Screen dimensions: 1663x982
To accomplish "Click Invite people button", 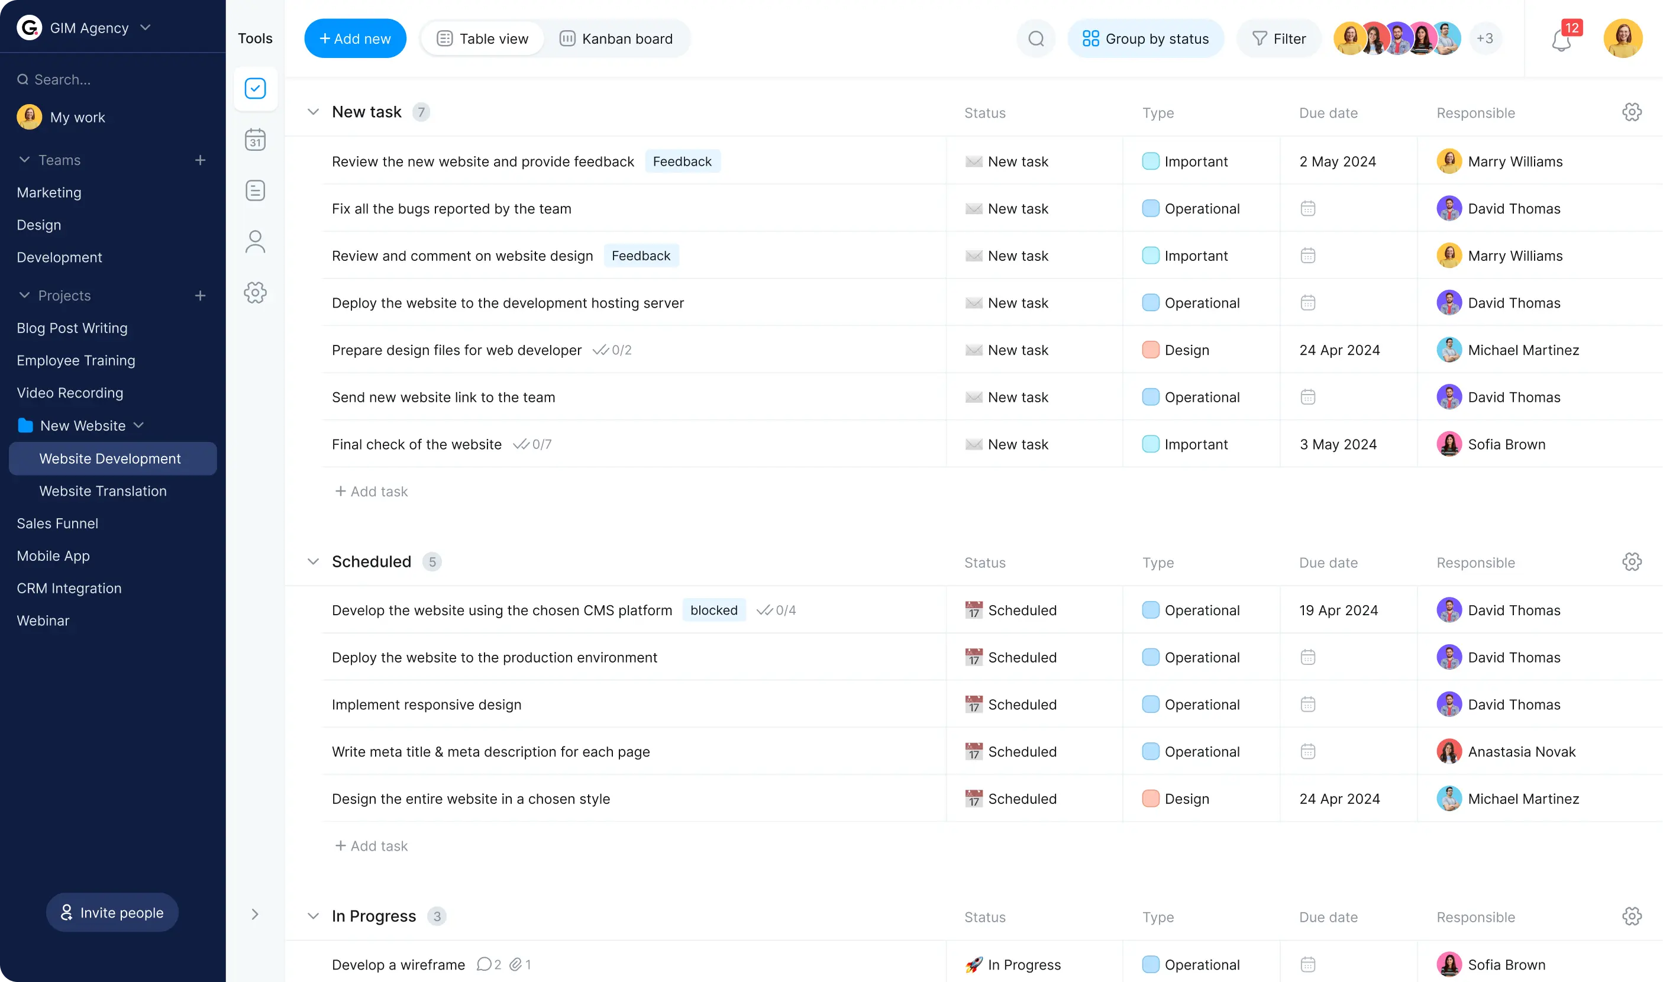I will tap(112, 912).
